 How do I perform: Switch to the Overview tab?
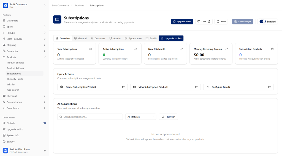pos(63,38)
